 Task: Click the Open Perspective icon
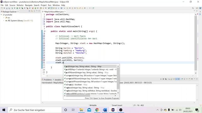click(197, 8)
